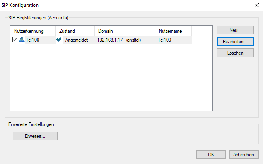Viewport: 263px width, 164px height.
Task: Create a new account with Neu...
Action: click(235, 30)
